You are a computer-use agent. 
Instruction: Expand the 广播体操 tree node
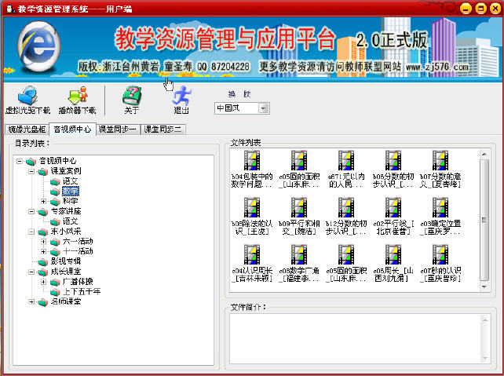coord(44,282)
